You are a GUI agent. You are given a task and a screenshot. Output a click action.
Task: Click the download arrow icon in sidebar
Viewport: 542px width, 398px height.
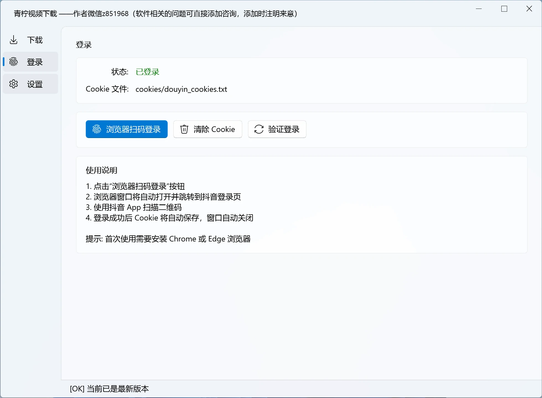coord(14,40)
